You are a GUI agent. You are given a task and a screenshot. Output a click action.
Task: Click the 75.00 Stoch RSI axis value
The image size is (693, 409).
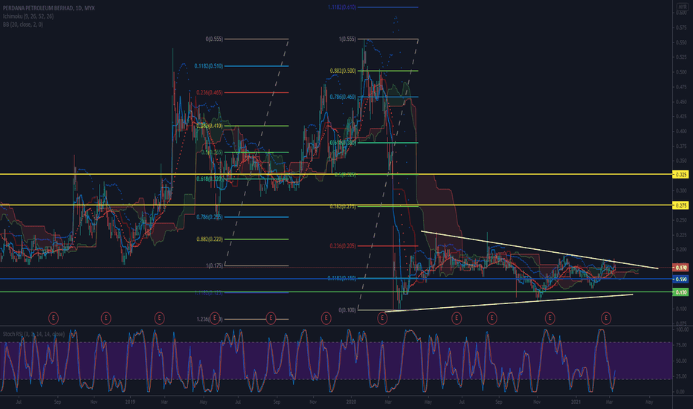tap(682, 345)
